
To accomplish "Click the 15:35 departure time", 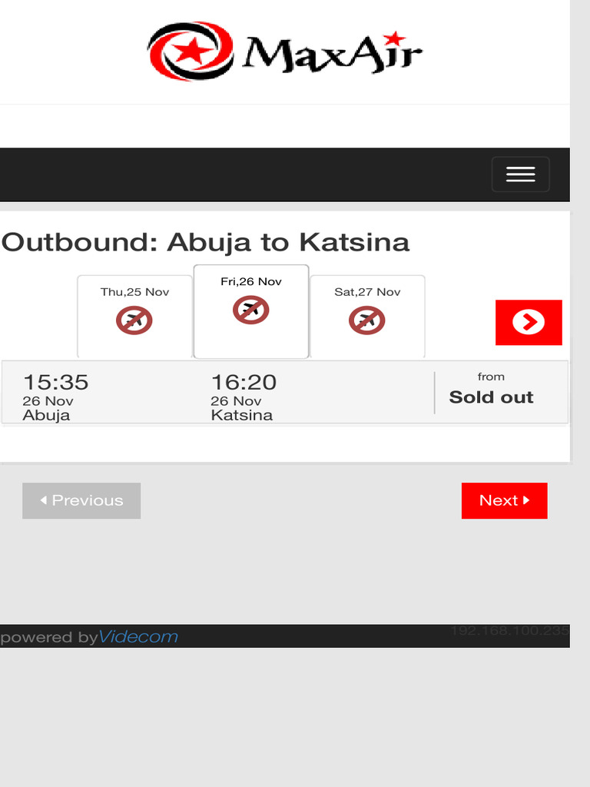I will [x=55, y=382].
